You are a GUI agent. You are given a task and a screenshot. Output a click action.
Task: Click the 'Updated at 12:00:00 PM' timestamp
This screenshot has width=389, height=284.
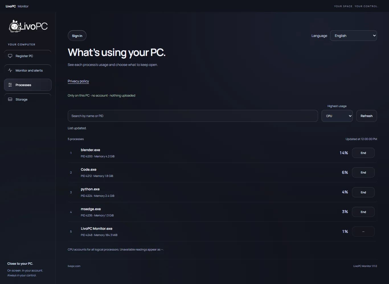[361, 139]
